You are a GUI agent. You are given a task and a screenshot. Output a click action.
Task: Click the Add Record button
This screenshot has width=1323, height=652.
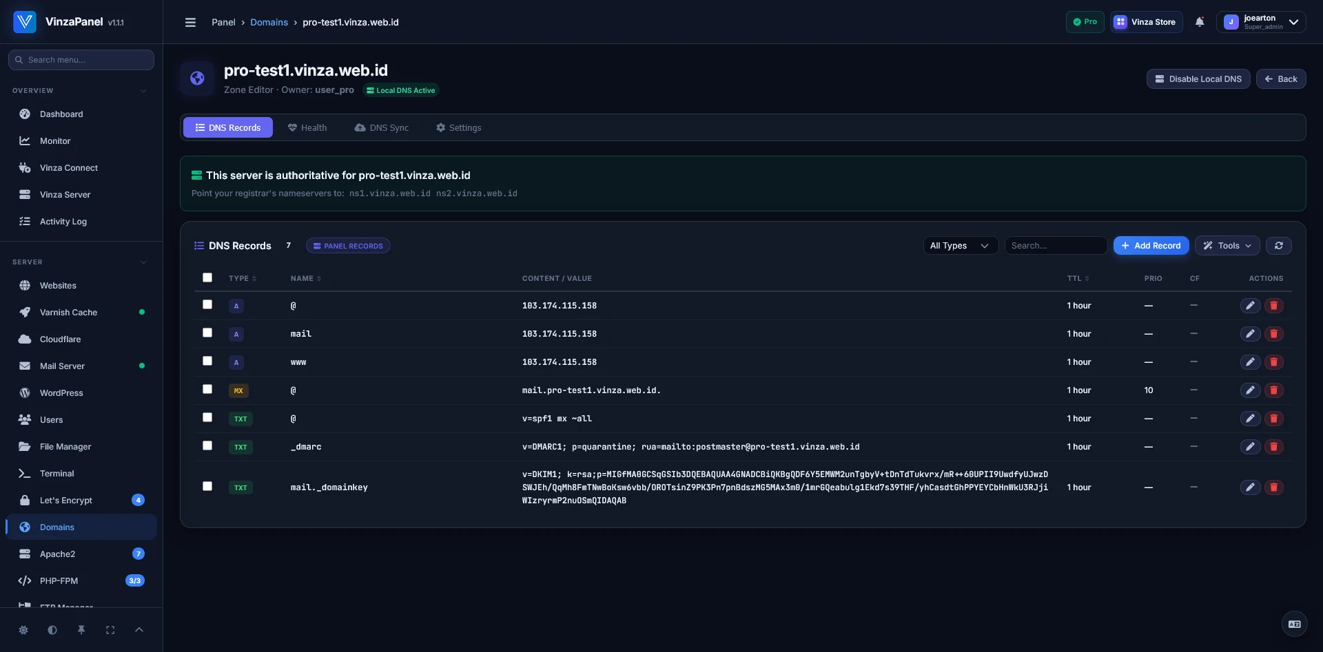(x=1151, y=246)
